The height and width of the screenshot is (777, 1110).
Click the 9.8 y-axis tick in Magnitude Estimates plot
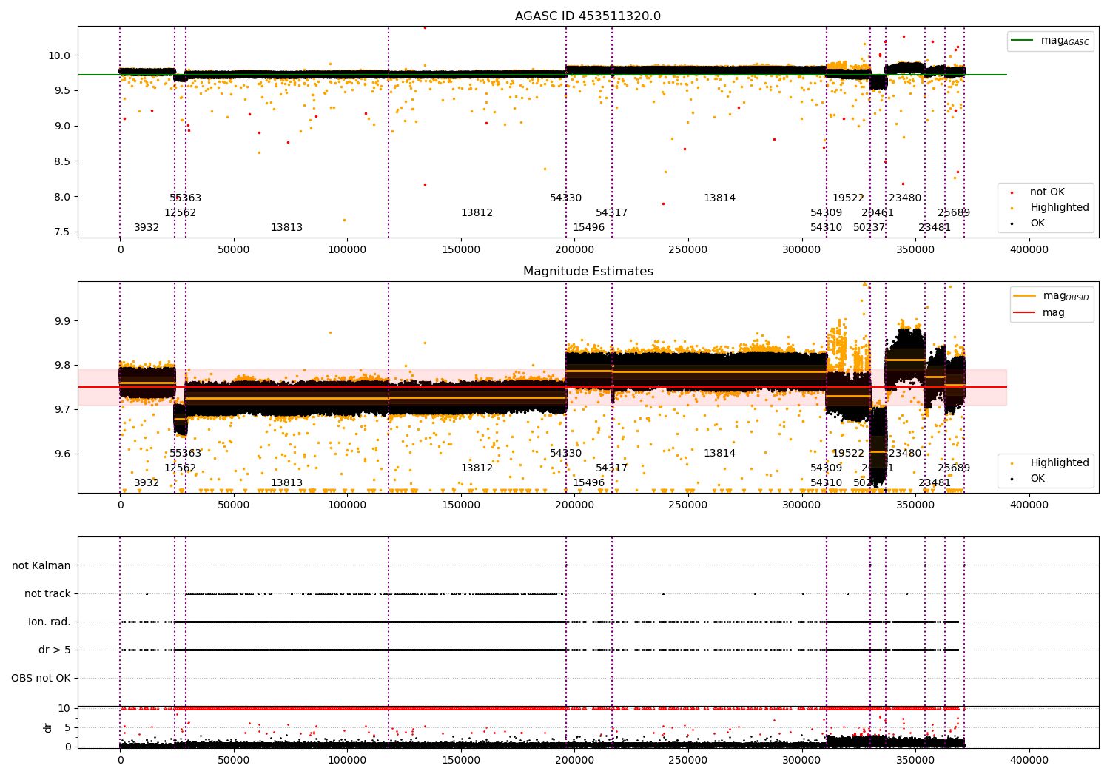63,366
